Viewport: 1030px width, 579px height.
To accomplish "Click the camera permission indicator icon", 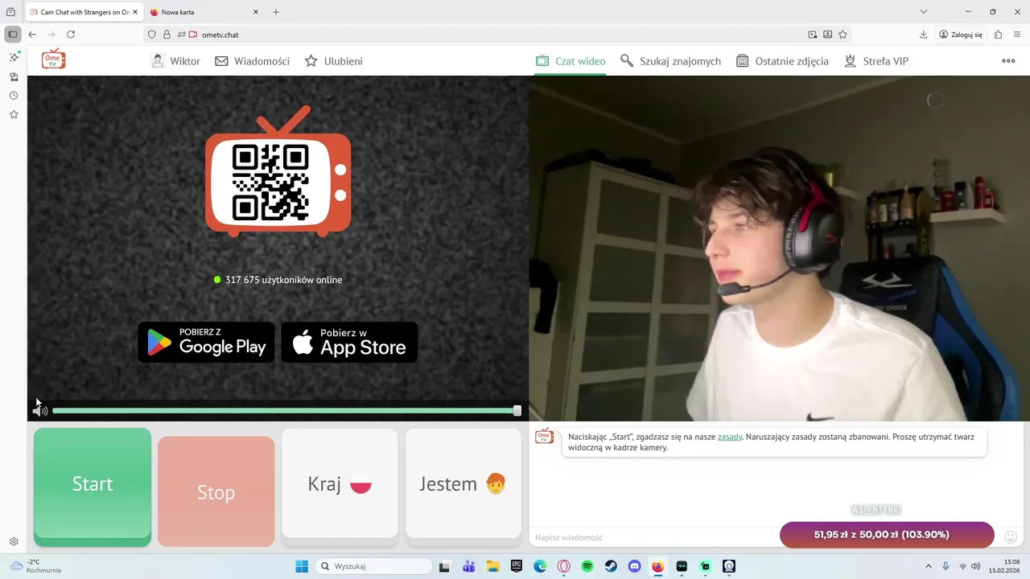I will (192, 35).
